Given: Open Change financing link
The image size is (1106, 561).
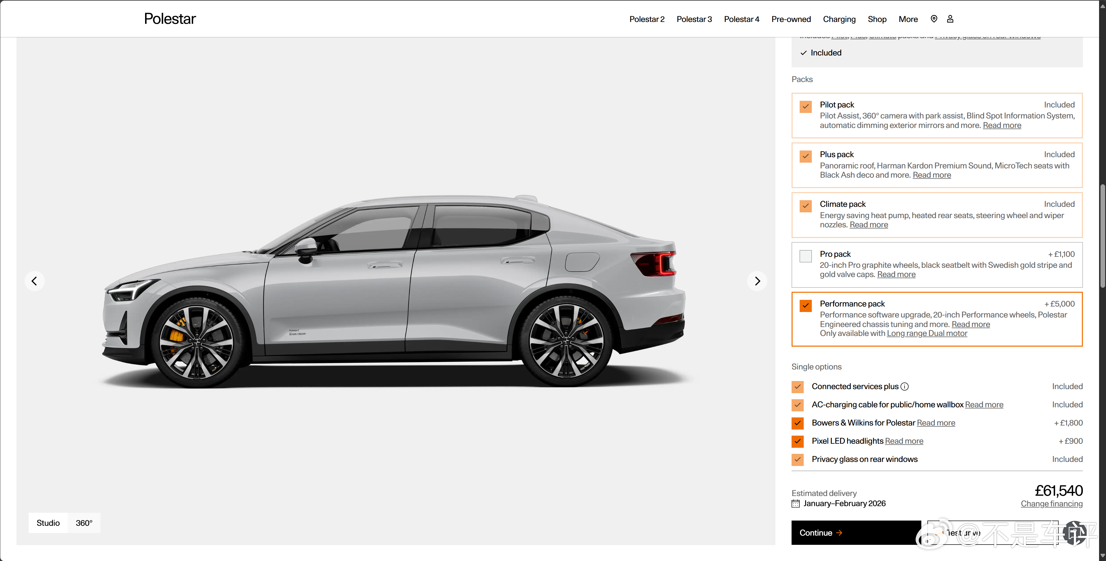Looking at the screenshot, I should (x=1051, y=504).
